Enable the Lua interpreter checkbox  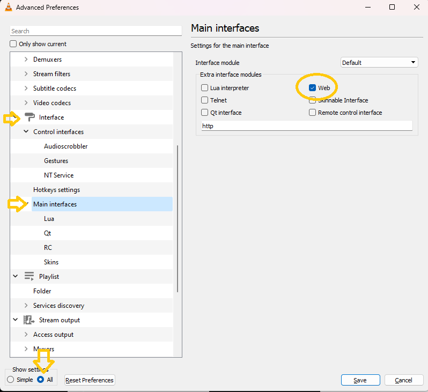click(205, 88)
